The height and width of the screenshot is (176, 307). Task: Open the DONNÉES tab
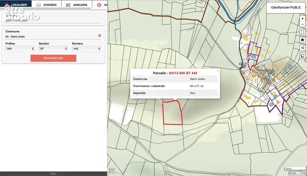coord(46,5)
